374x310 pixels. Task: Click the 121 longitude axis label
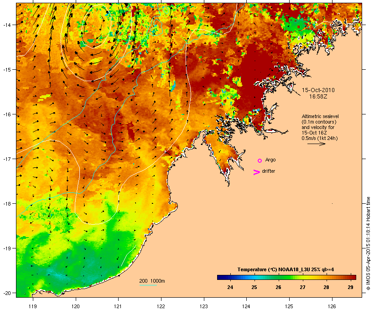118,306
